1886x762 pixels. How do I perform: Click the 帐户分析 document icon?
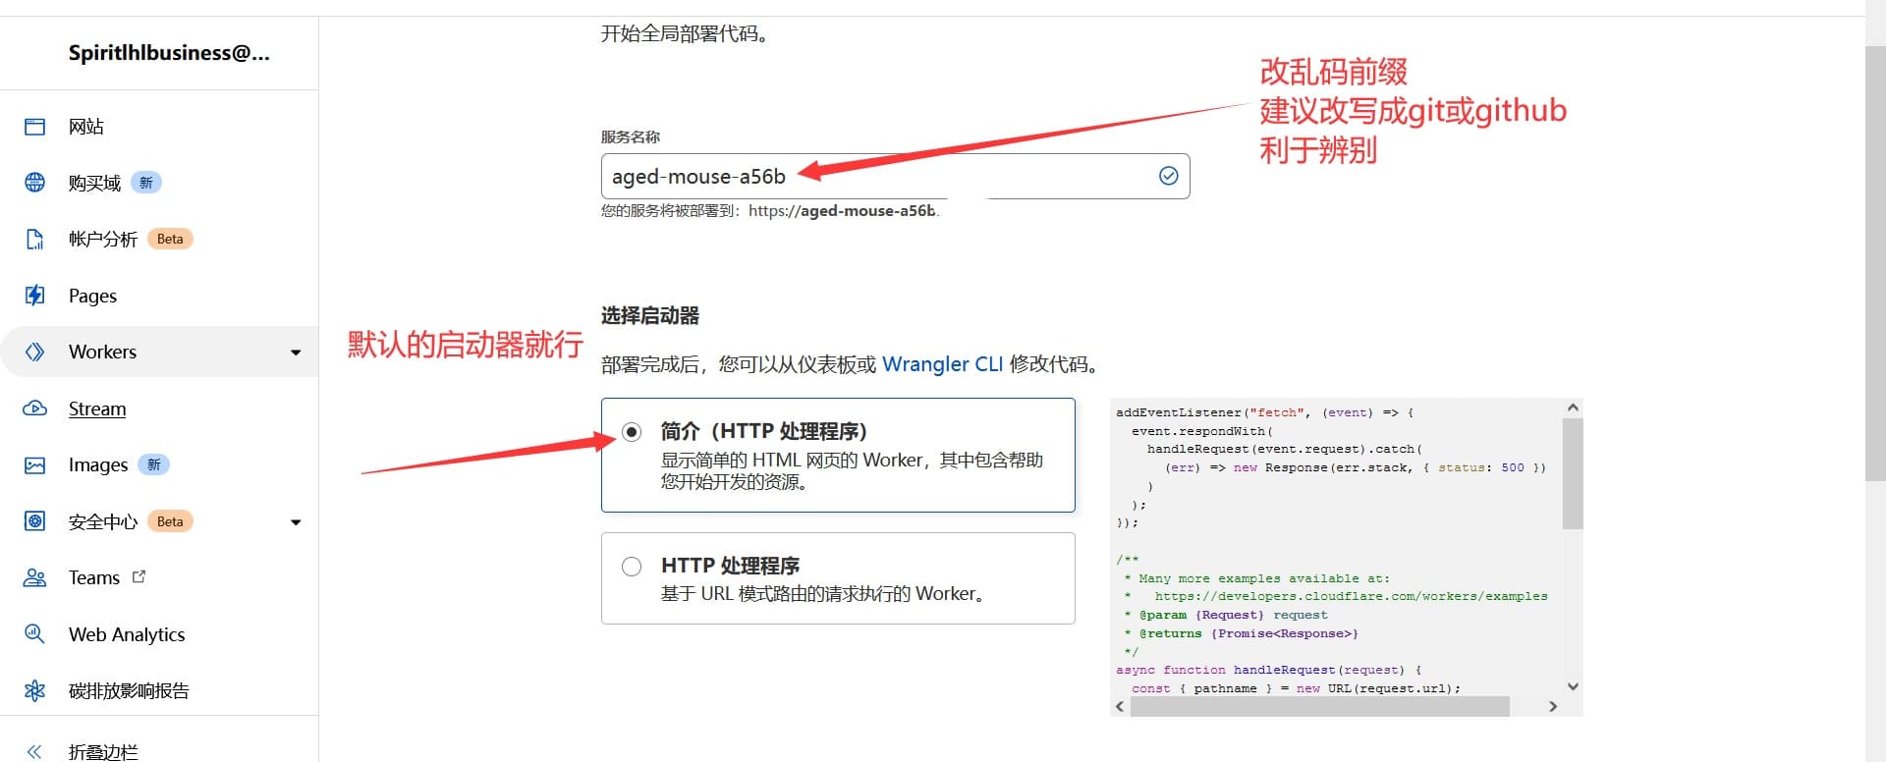(35, 240)
